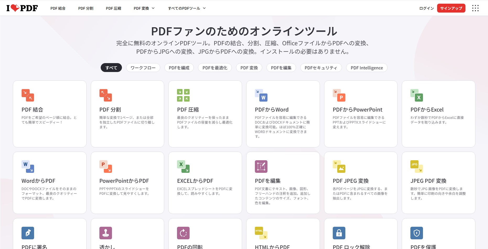Screen dimensions: 488x249
Task: Click the PDFを編集 edit icon
Action: click(261, 167)
